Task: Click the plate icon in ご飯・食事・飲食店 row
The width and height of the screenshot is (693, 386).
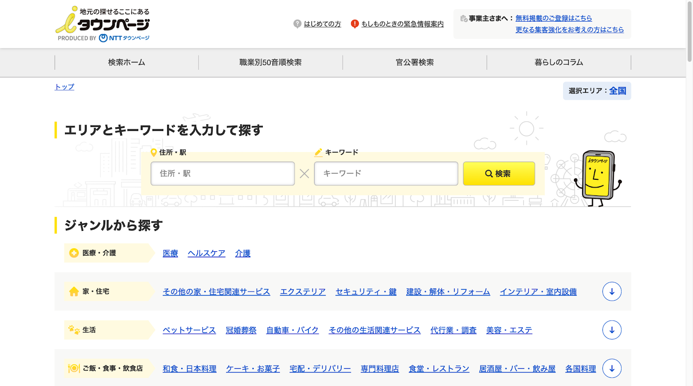Action: (x=74, y=368)
